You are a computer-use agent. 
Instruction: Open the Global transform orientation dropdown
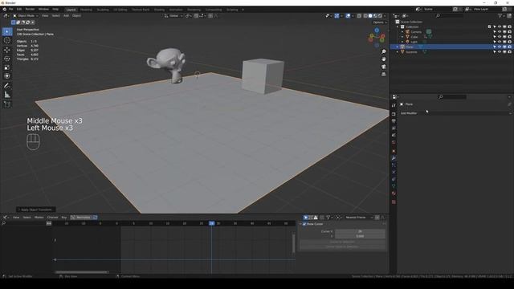coord(173,16)
